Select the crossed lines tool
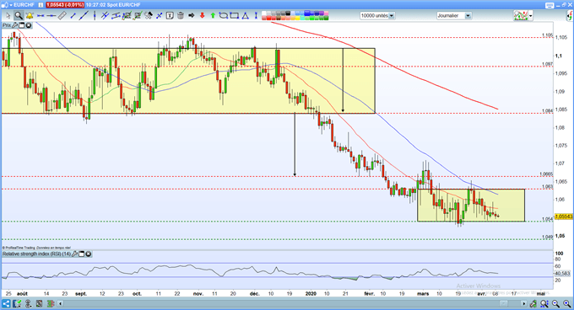Image resolution: width=574 pixels, height=310 pixels. 105,16
